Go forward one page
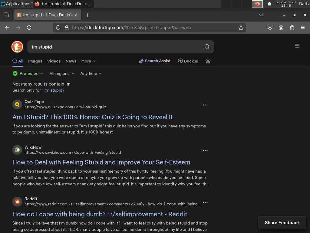 (x=18, y=28)
